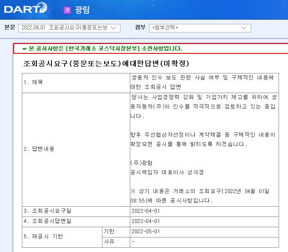Screen dimensions: 288x252
Task: Click the deadline date 2022-05-01
Action: [x=145, y=231]
